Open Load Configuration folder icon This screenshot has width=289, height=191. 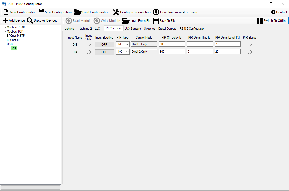click(x=78, y=12)
